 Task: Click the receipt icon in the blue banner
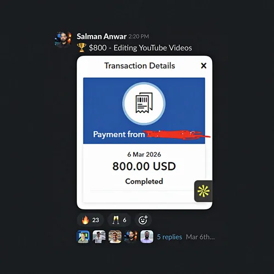click(x=144, y=104)
